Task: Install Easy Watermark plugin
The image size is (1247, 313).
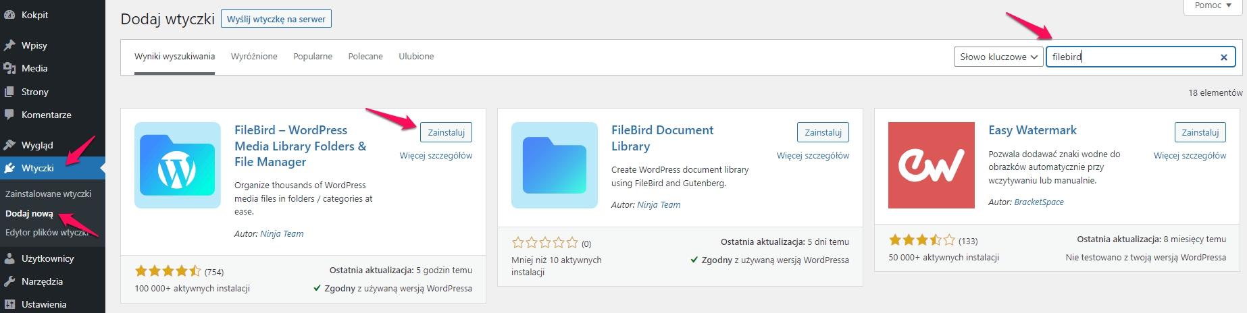Action: coord(1200,132)
